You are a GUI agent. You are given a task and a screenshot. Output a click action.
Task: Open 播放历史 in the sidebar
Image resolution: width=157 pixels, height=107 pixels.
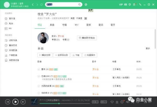pyautogui.click(x=11, y=45)
